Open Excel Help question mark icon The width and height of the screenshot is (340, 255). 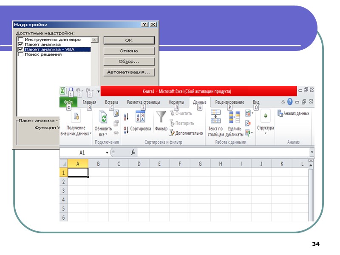pos(290,102)
